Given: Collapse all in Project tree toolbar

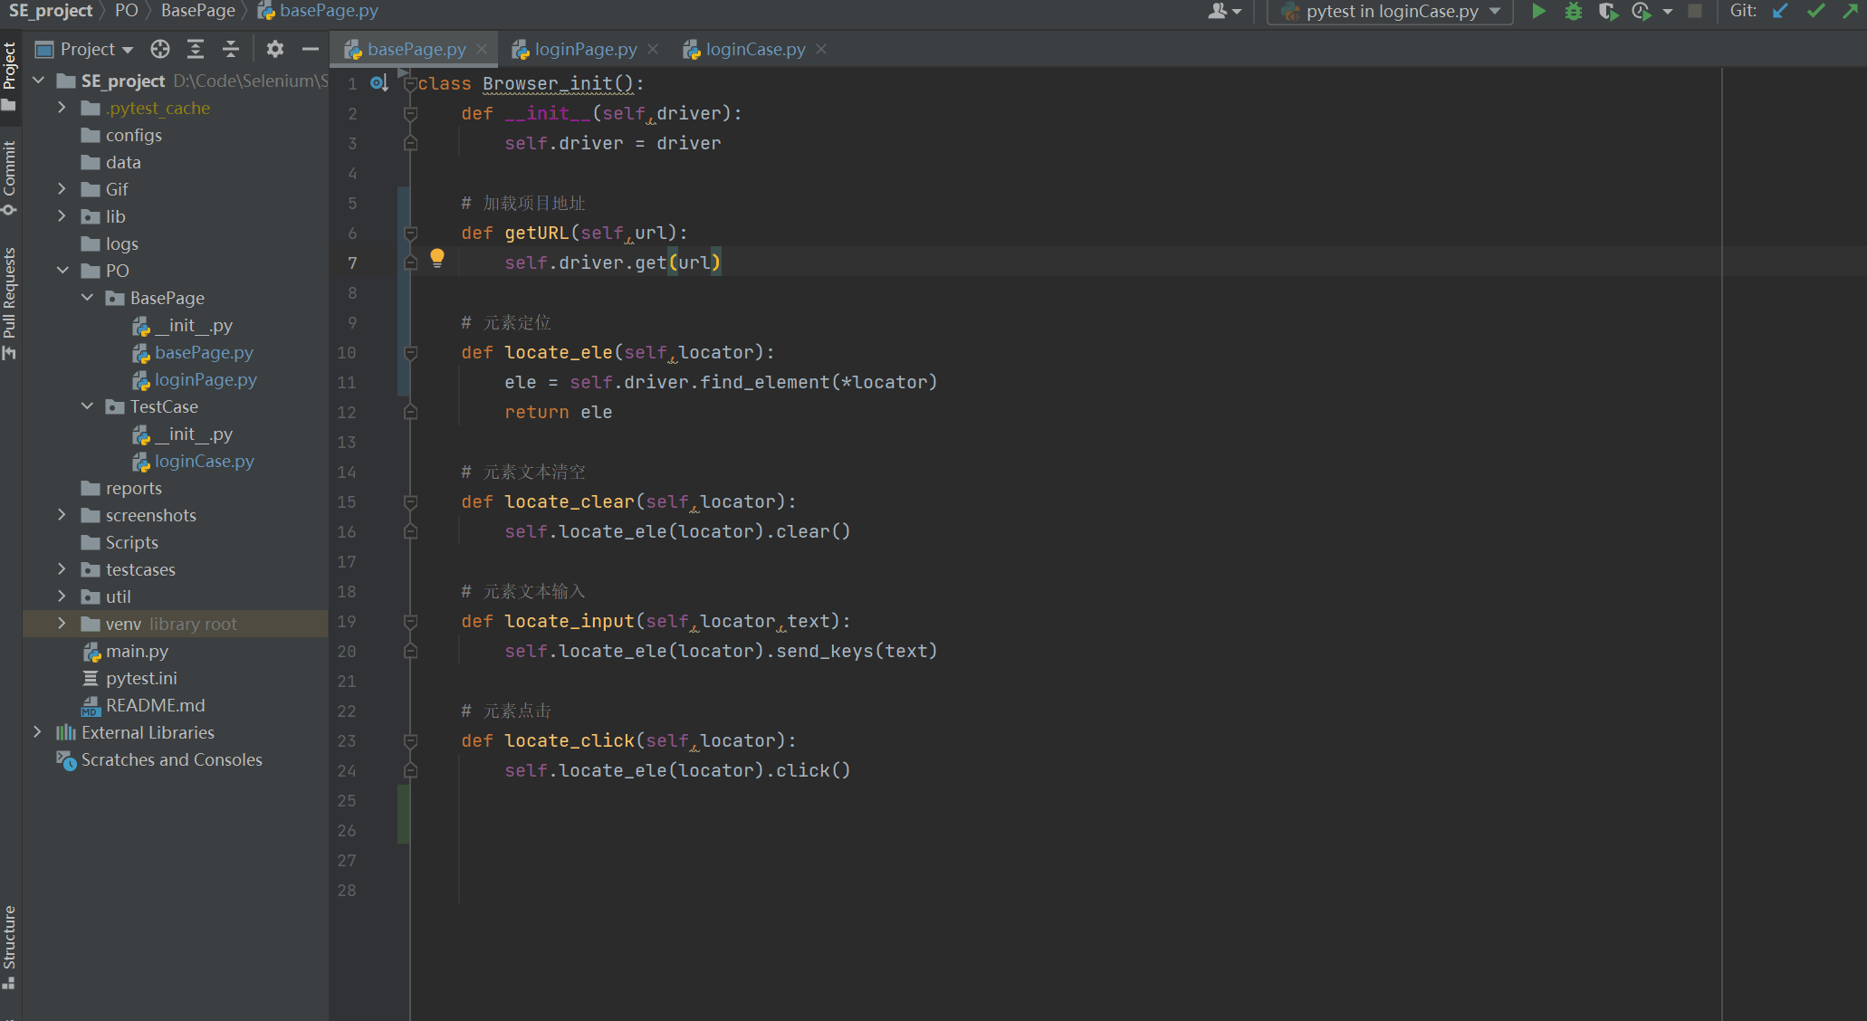Looking at the screenshot, I should pyautogui.click(x=231, y=49).
